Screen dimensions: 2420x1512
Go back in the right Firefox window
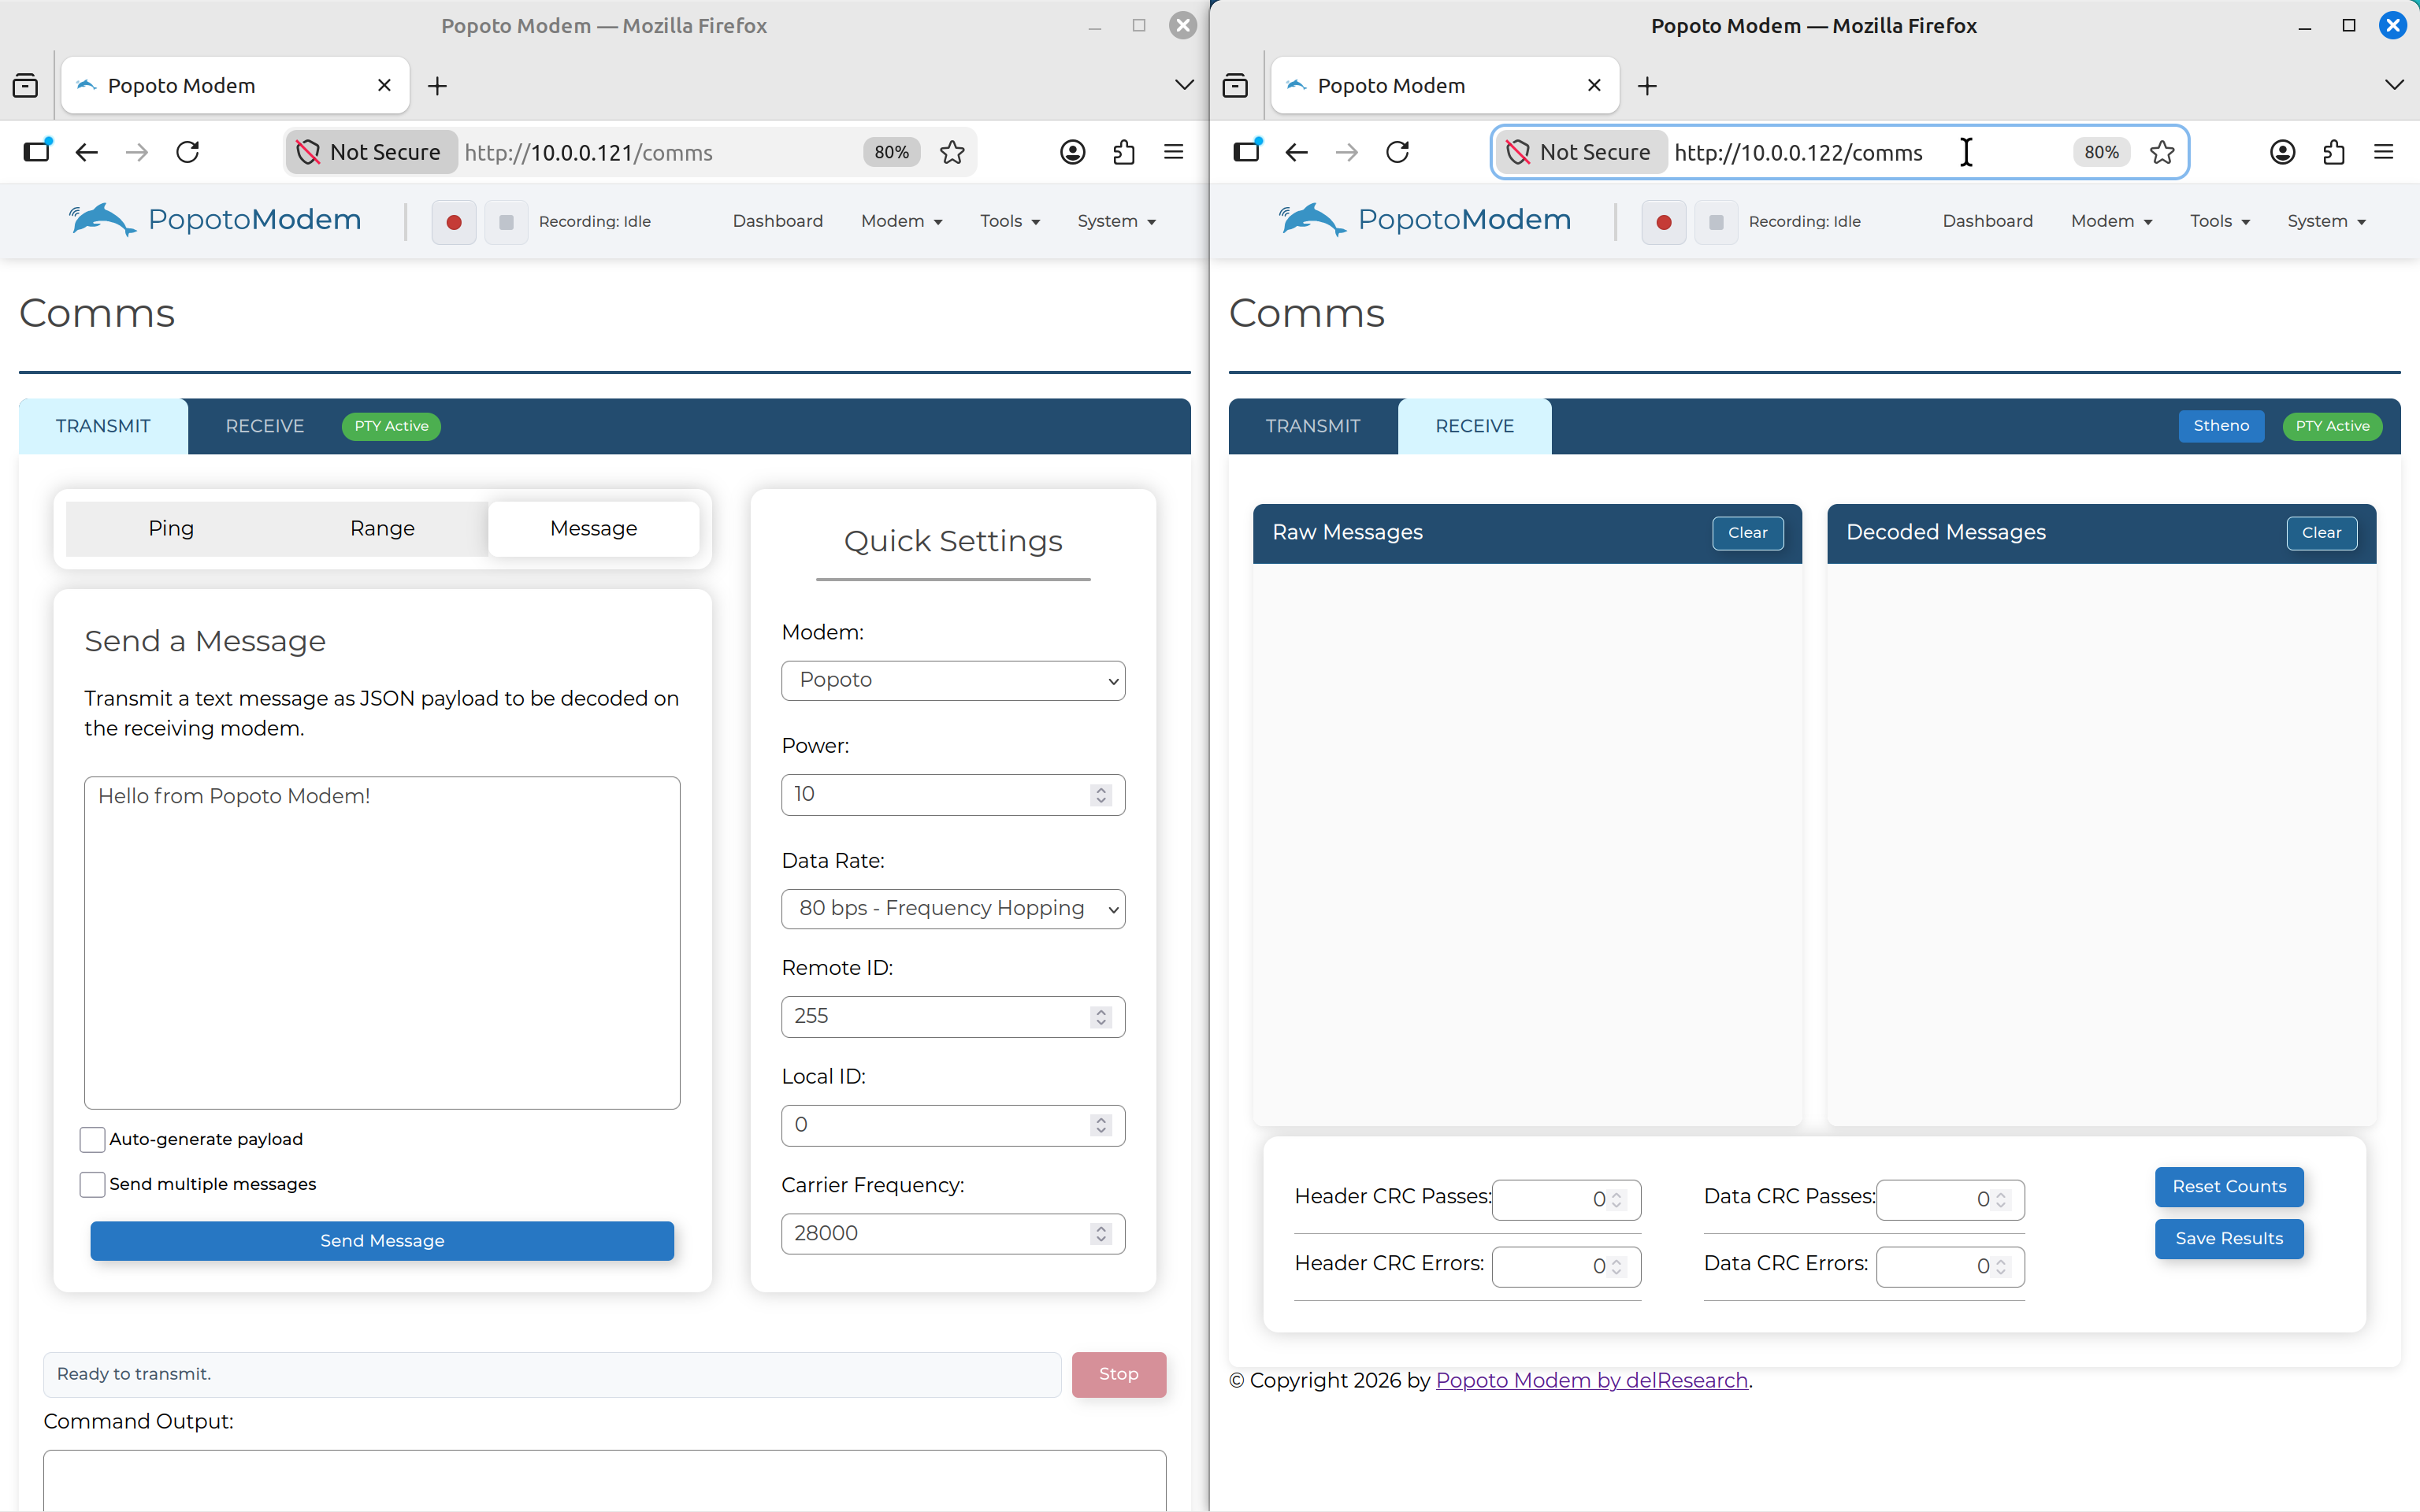pyautogui.click(x=1297, y=152)
